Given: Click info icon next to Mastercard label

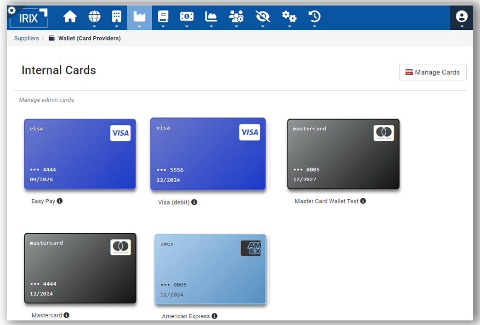Looking at the screenshot, I should pyautogui.click(x=67, y=315).
